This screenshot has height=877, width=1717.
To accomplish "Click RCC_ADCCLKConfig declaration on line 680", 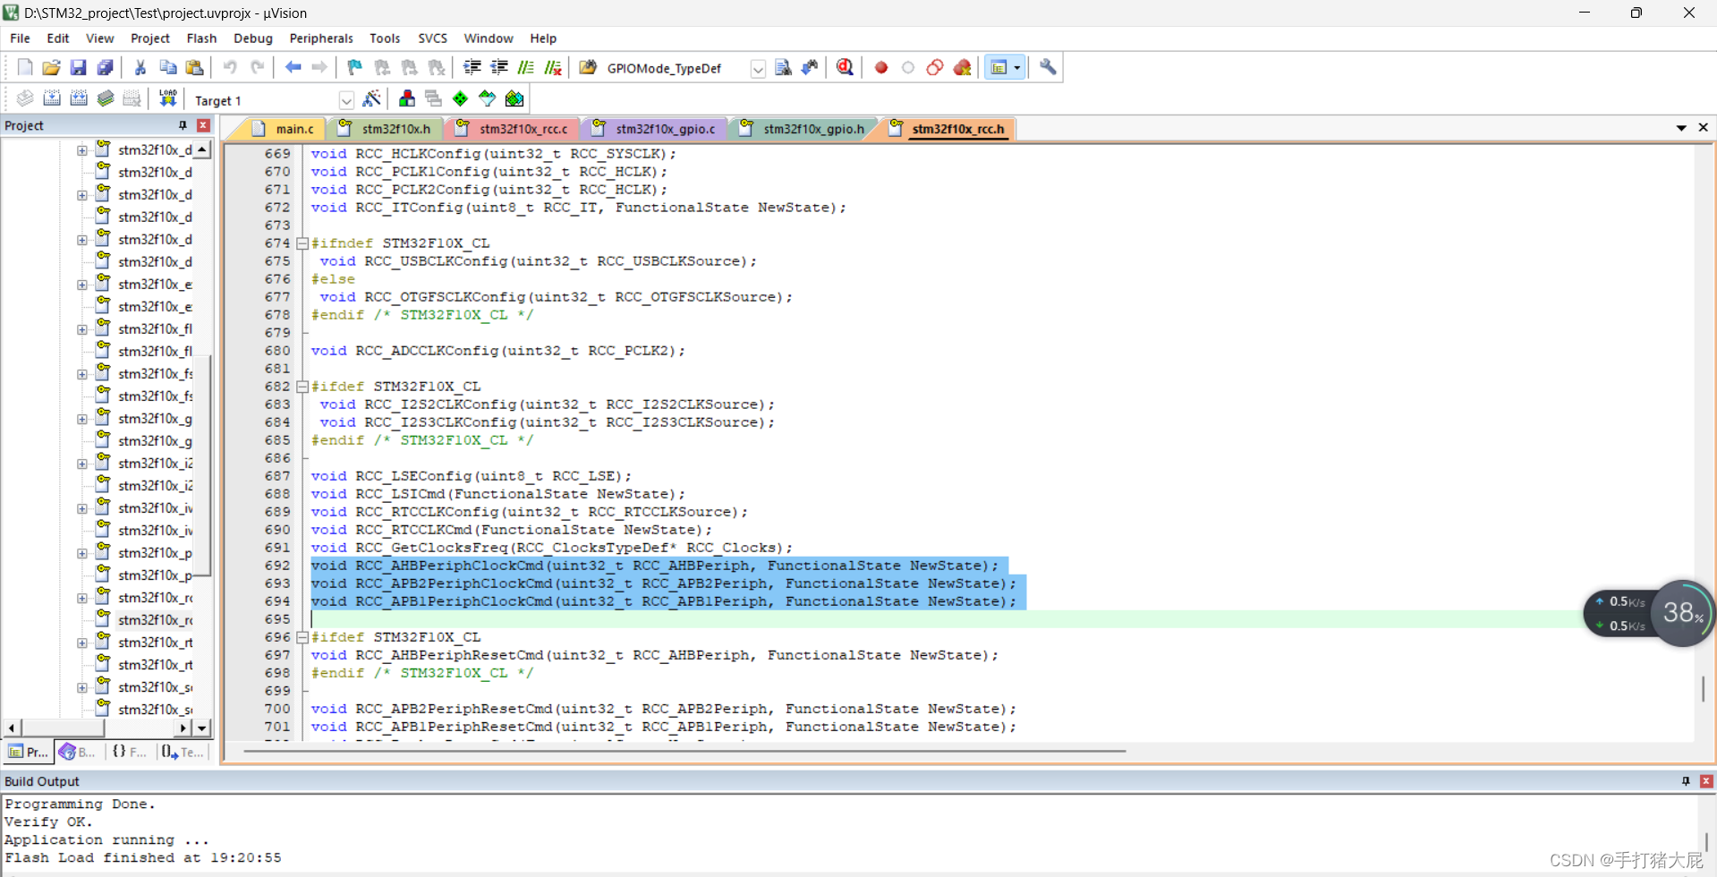I will point(497,351).
